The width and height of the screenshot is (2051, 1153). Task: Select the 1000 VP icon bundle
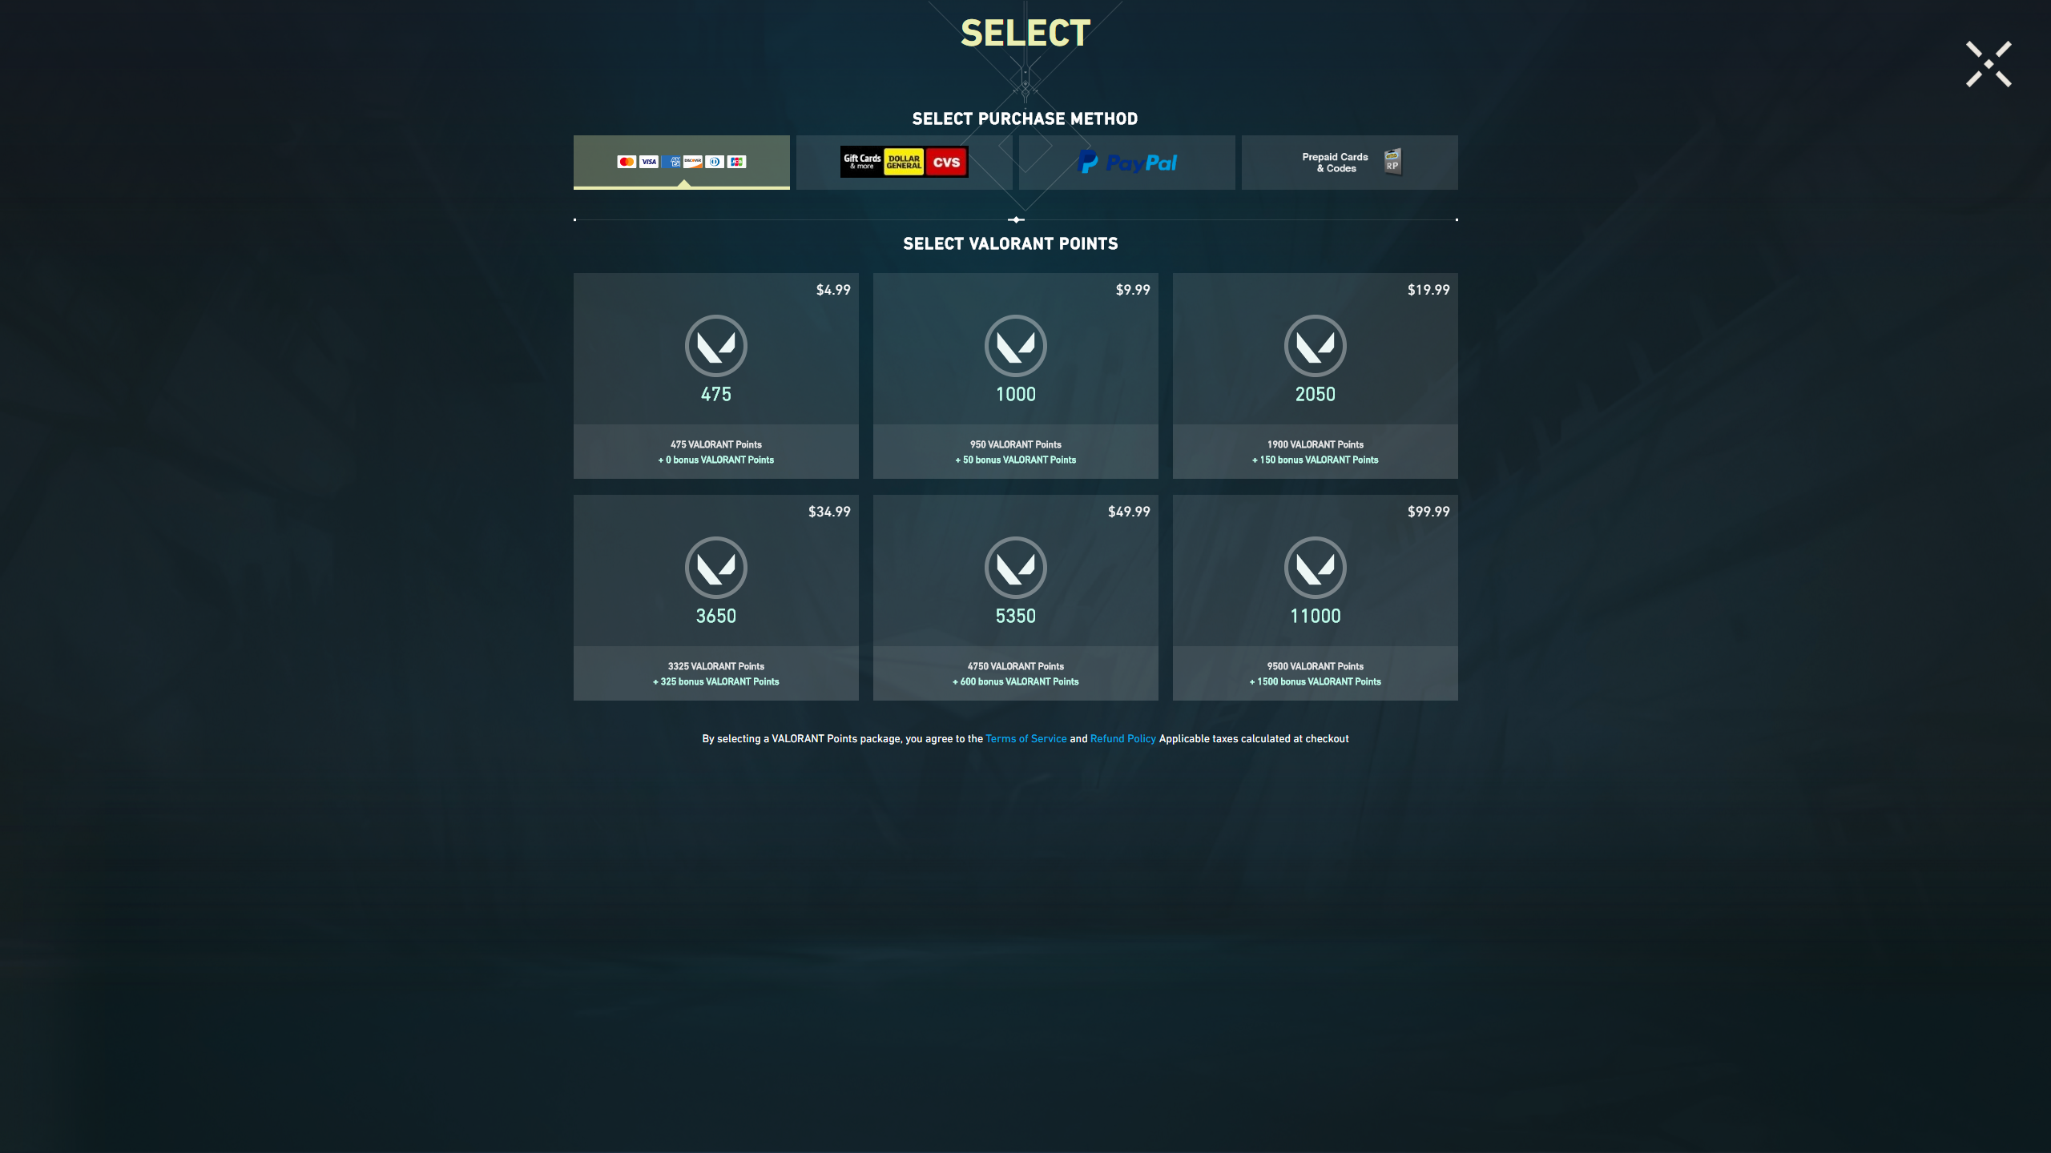coord(1014,373)
